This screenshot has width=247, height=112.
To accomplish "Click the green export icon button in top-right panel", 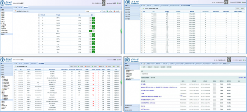I will click(x=243, y=9).
